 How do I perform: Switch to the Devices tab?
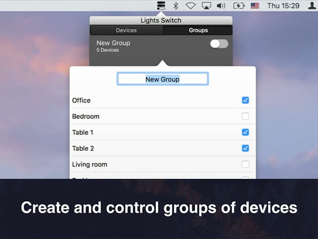click(x=126, y=30)
